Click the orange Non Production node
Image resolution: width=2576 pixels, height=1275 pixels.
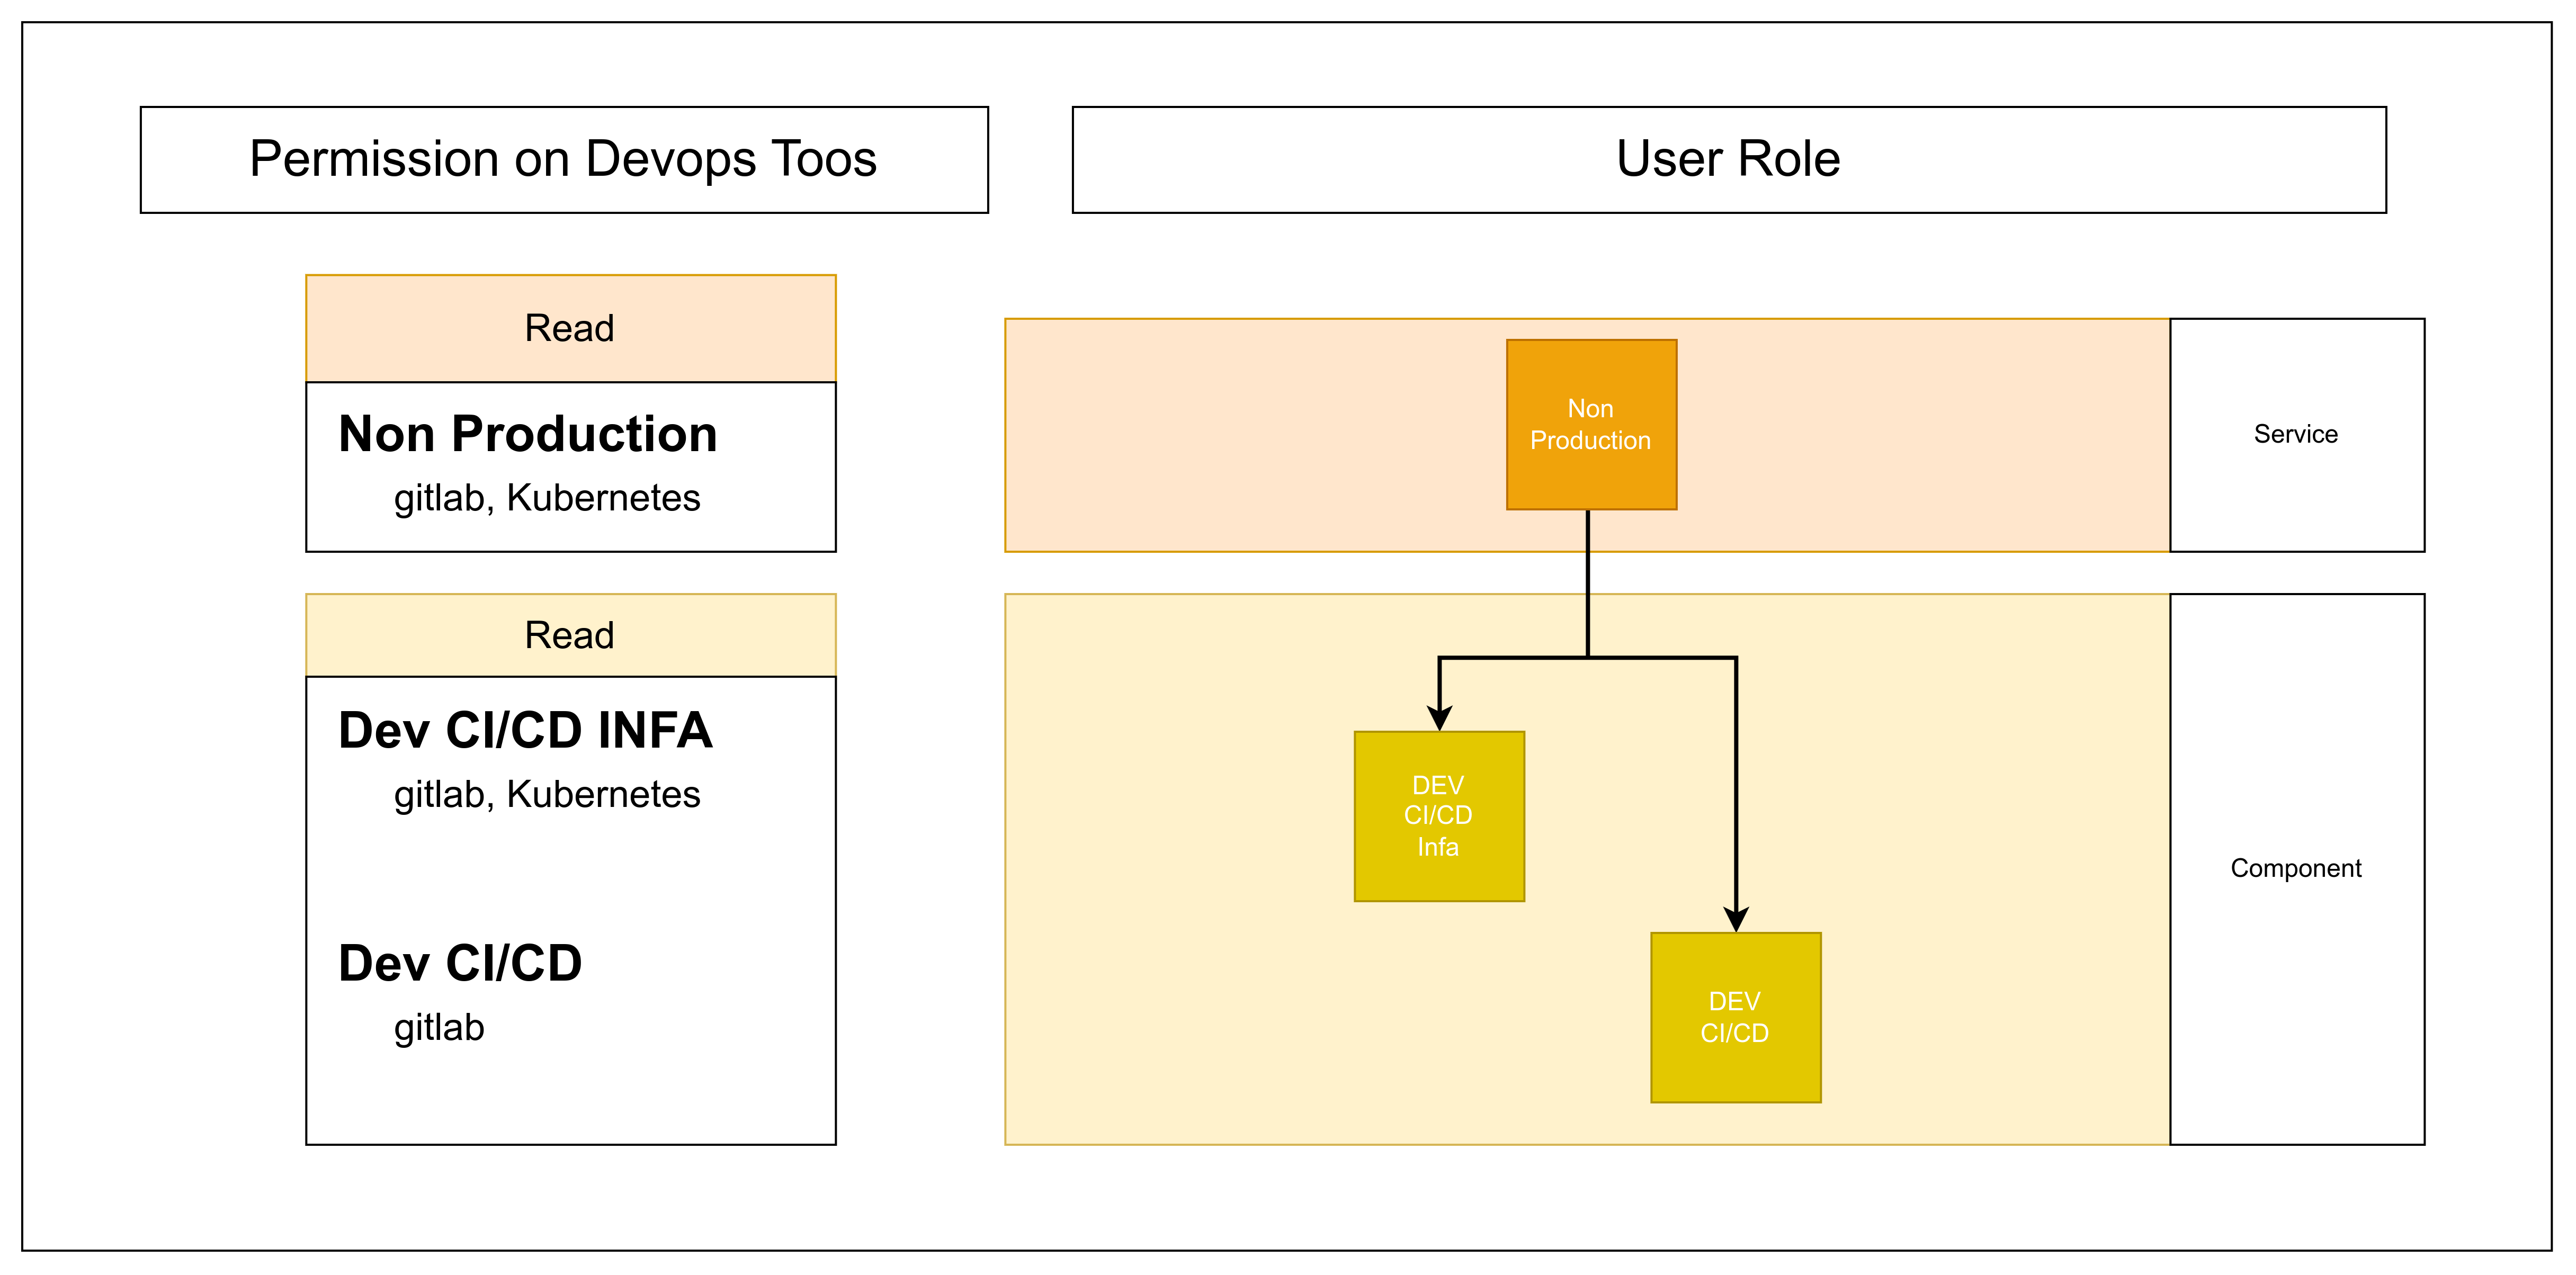pos(1591,425)
